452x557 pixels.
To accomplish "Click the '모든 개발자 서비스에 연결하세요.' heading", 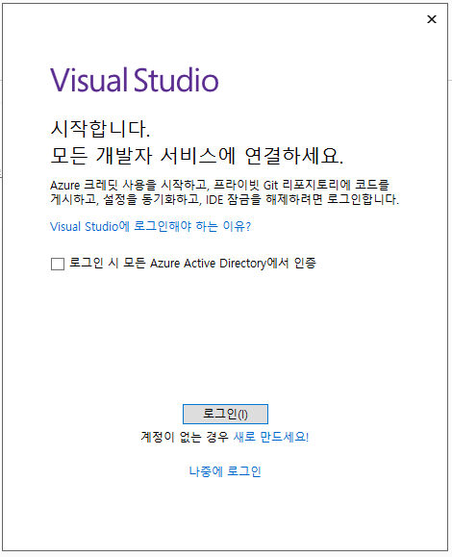I will (x=197, y=156).
